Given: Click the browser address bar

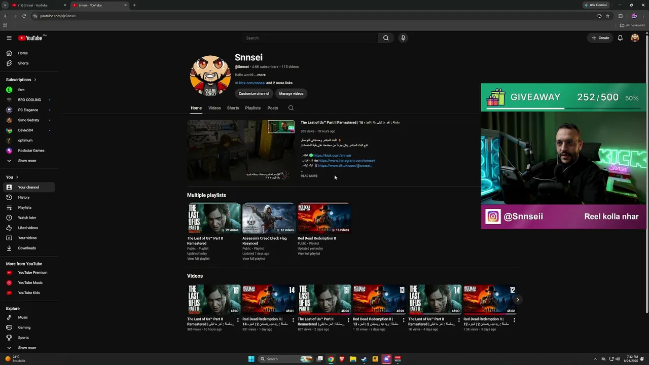Looking at the screenshot, I should pos(314,16).
